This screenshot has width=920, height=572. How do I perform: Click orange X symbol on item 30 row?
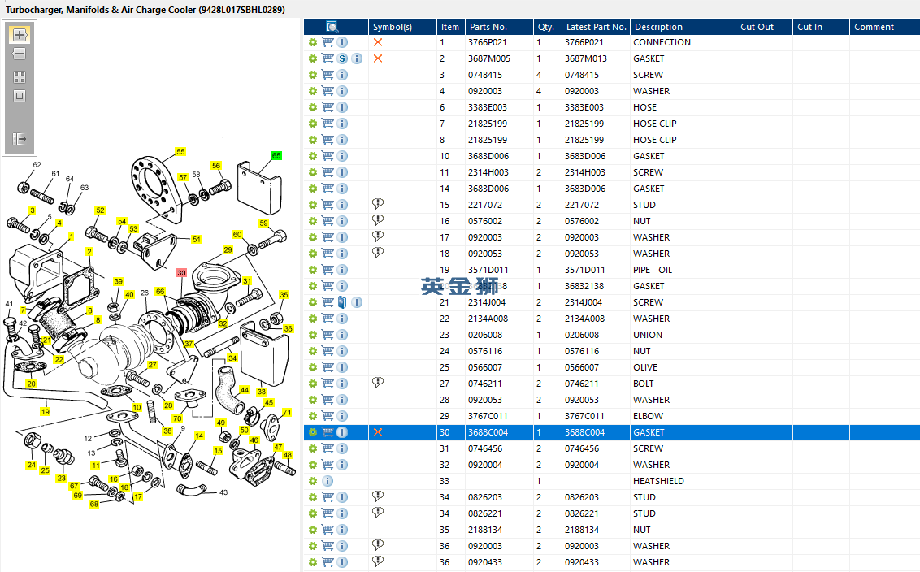tap(378, 432)
